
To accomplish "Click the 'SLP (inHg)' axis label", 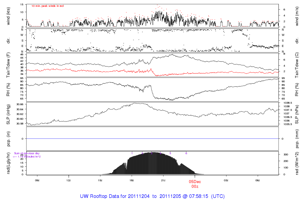I will pos(8,114).
